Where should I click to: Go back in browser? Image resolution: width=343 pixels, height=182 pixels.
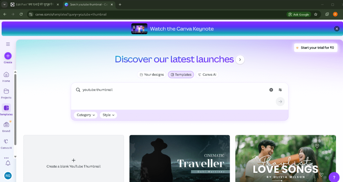[x=5, y=14]
